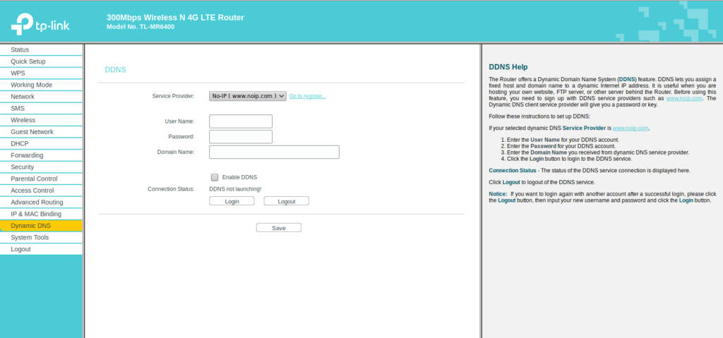Click the 'Go to register...' link

[x=307, y=96]
